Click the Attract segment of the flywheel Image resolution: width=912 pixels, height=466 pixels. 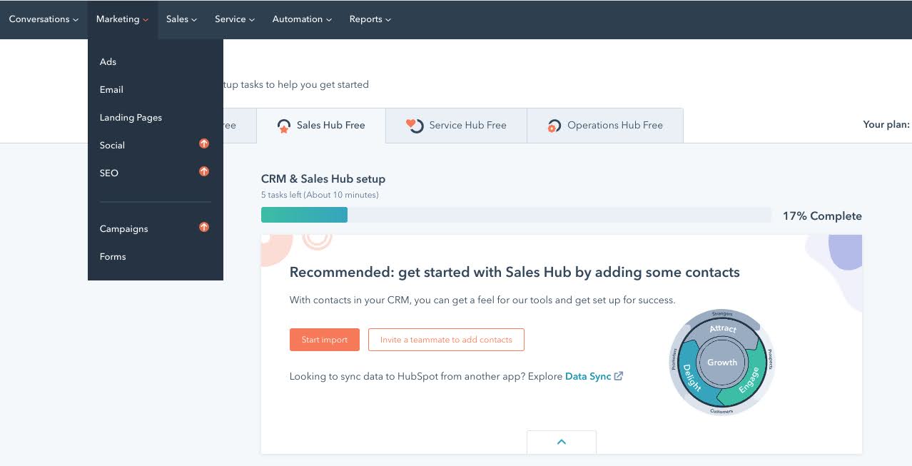[723, 329]
